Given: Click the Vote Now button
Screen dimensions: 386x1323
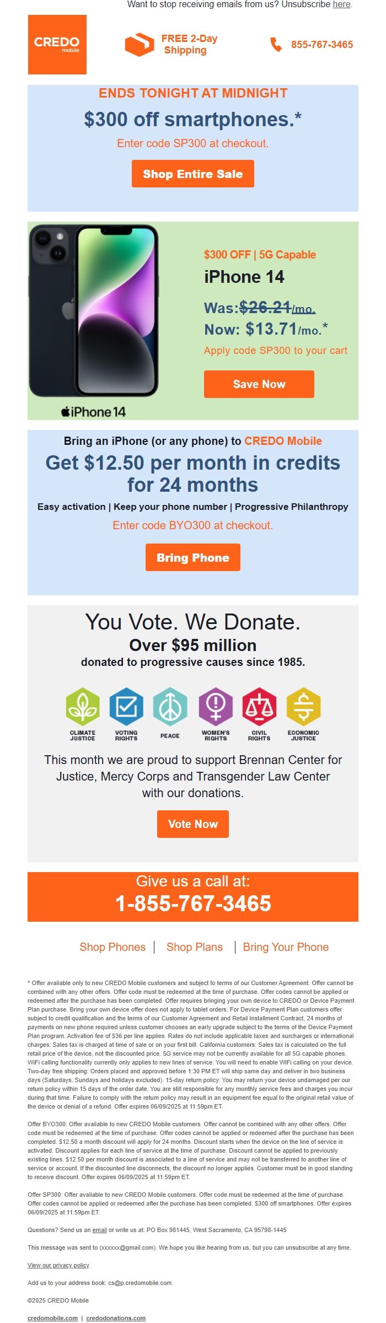Looking at the screenshot, I should 193,824.
